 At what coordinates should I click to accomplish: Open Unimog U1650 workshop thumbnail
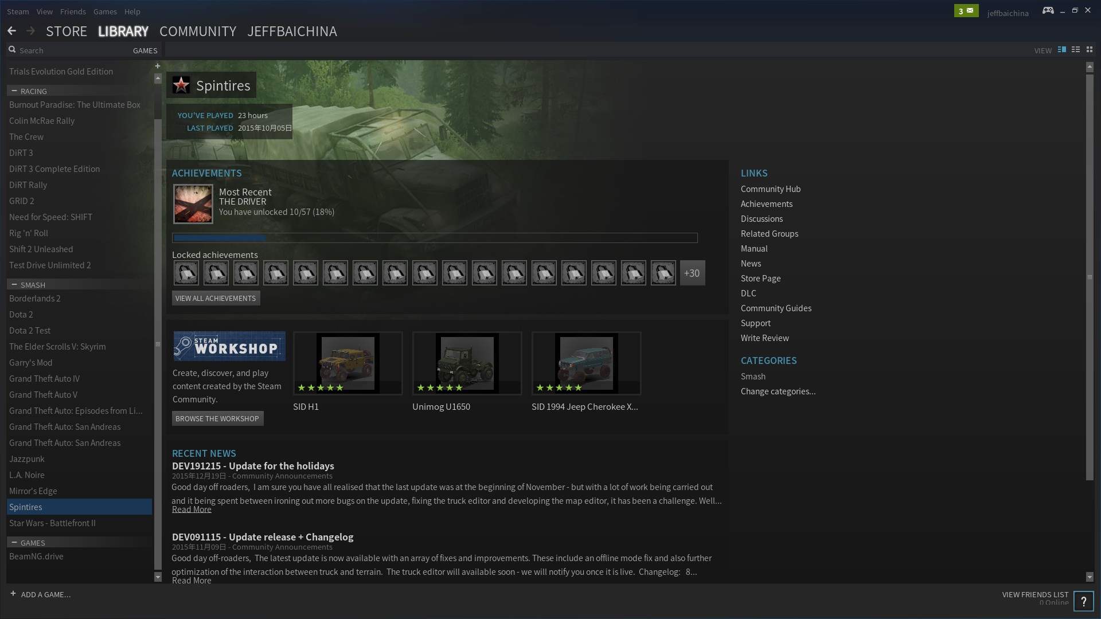click(x=467, y=363)
